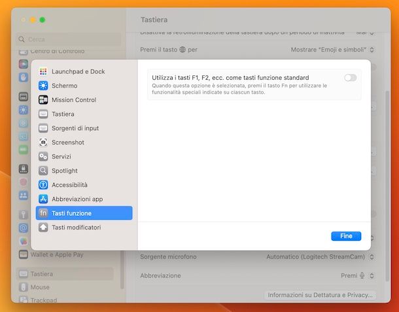Click the microphone icon next to Premi

(362, 275)
